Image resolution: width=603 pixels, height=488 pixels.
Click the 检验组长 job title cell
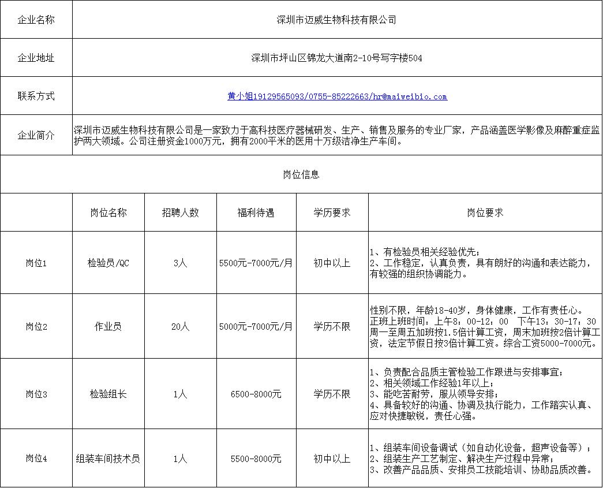[108, 394]
